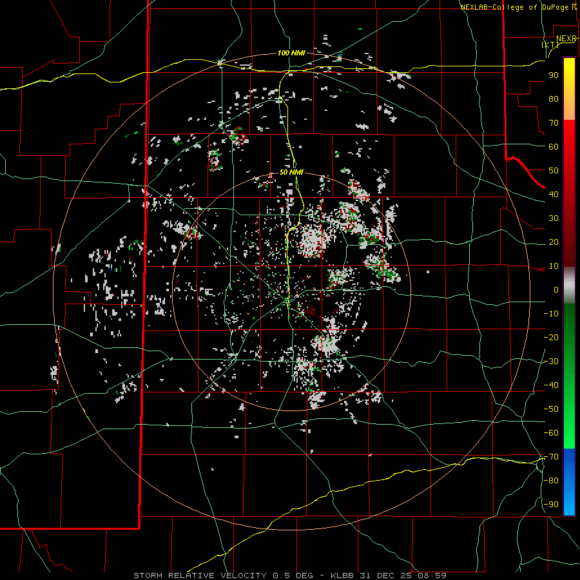This screenshot has width=580, height=580.
Task: Click the NEXR label above the scale
Action: click(566, 39)
